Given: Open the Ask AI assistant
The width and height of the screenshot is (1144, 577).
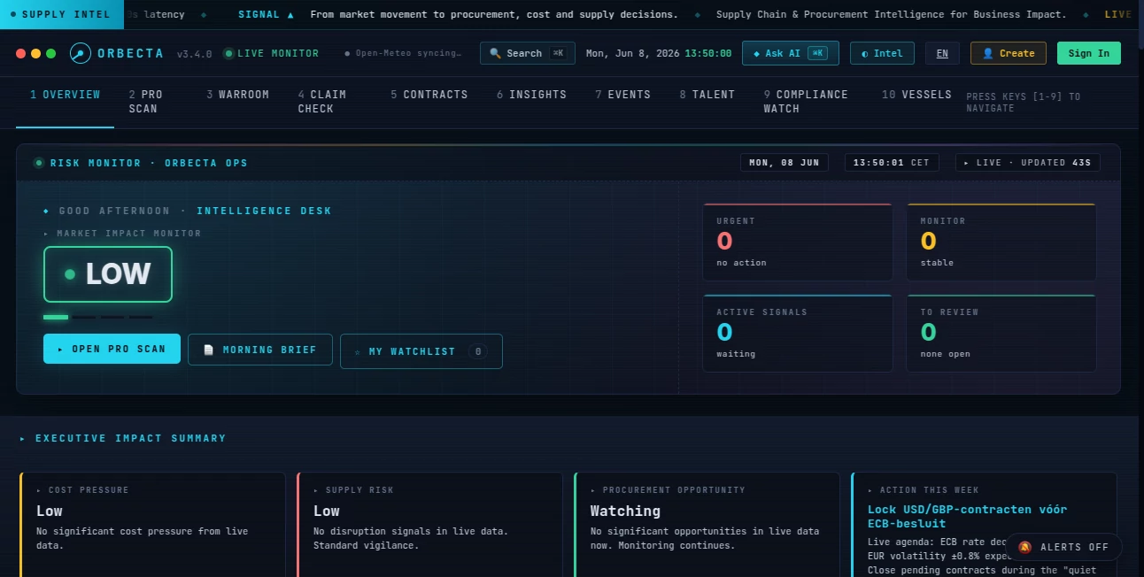Looking at the screenshot, I should (791, 53).
